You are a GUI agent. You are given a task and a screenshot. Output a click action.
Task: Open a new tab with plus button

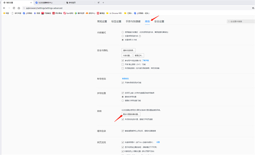[103, 3]
